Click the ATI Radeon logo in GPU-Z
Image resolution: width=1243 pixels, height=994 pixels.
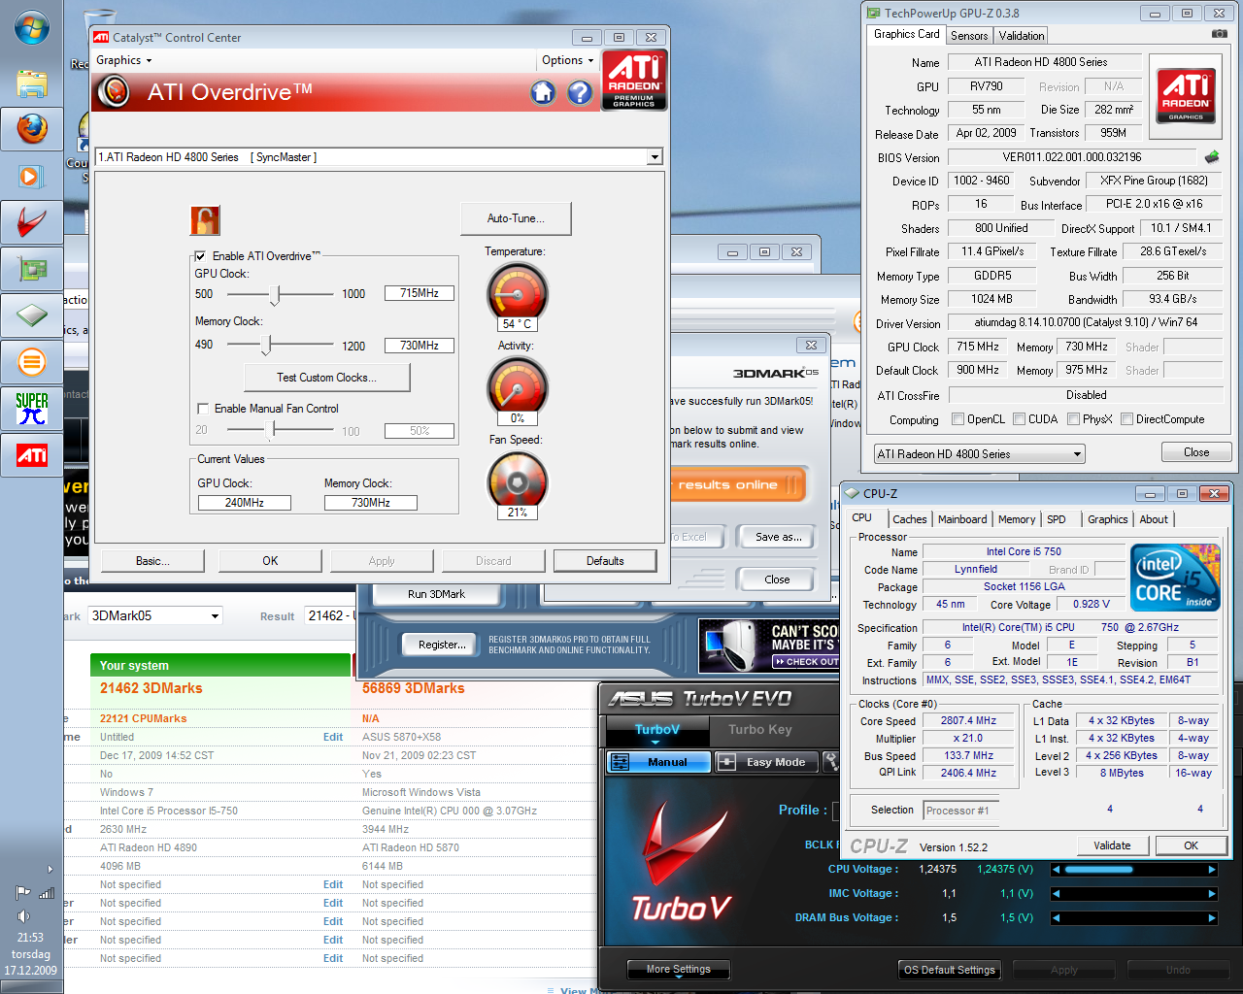coord(1186,94)
